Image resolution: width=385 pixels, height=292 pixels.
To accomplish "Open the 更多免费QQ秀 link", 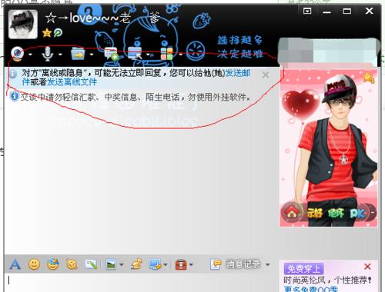I will click(x=311, y=290).
